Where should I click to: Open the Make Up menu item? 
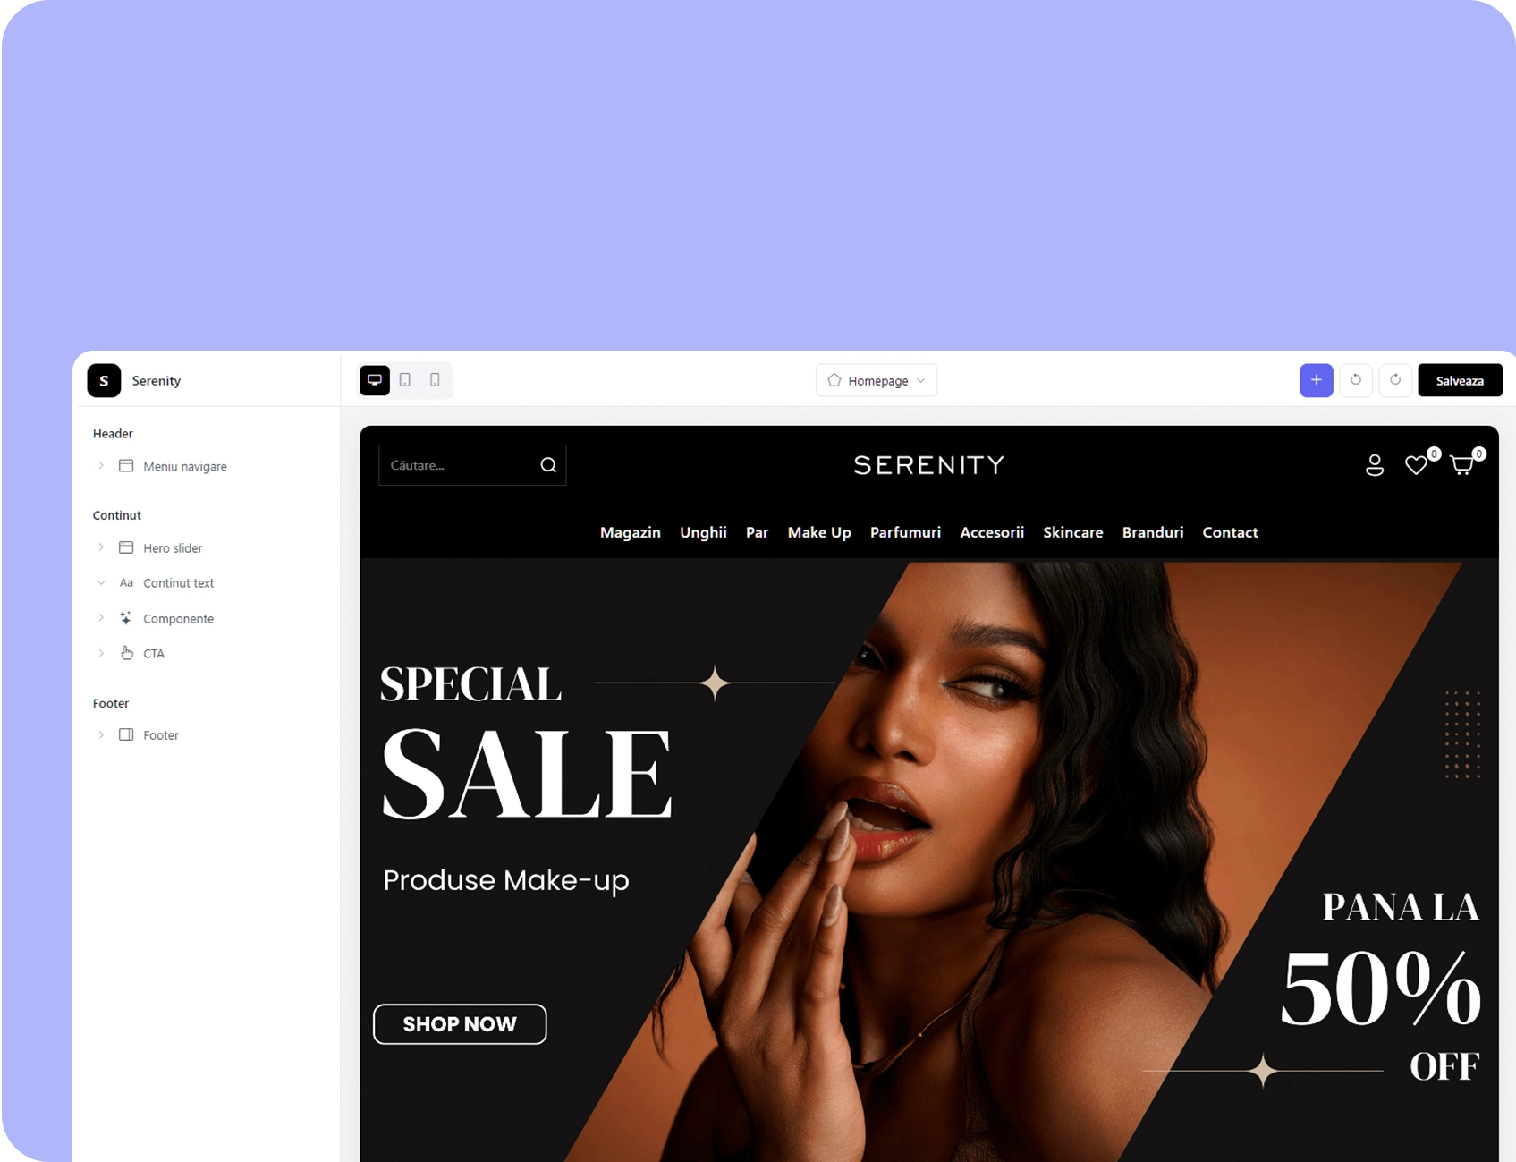pos(819,532)
